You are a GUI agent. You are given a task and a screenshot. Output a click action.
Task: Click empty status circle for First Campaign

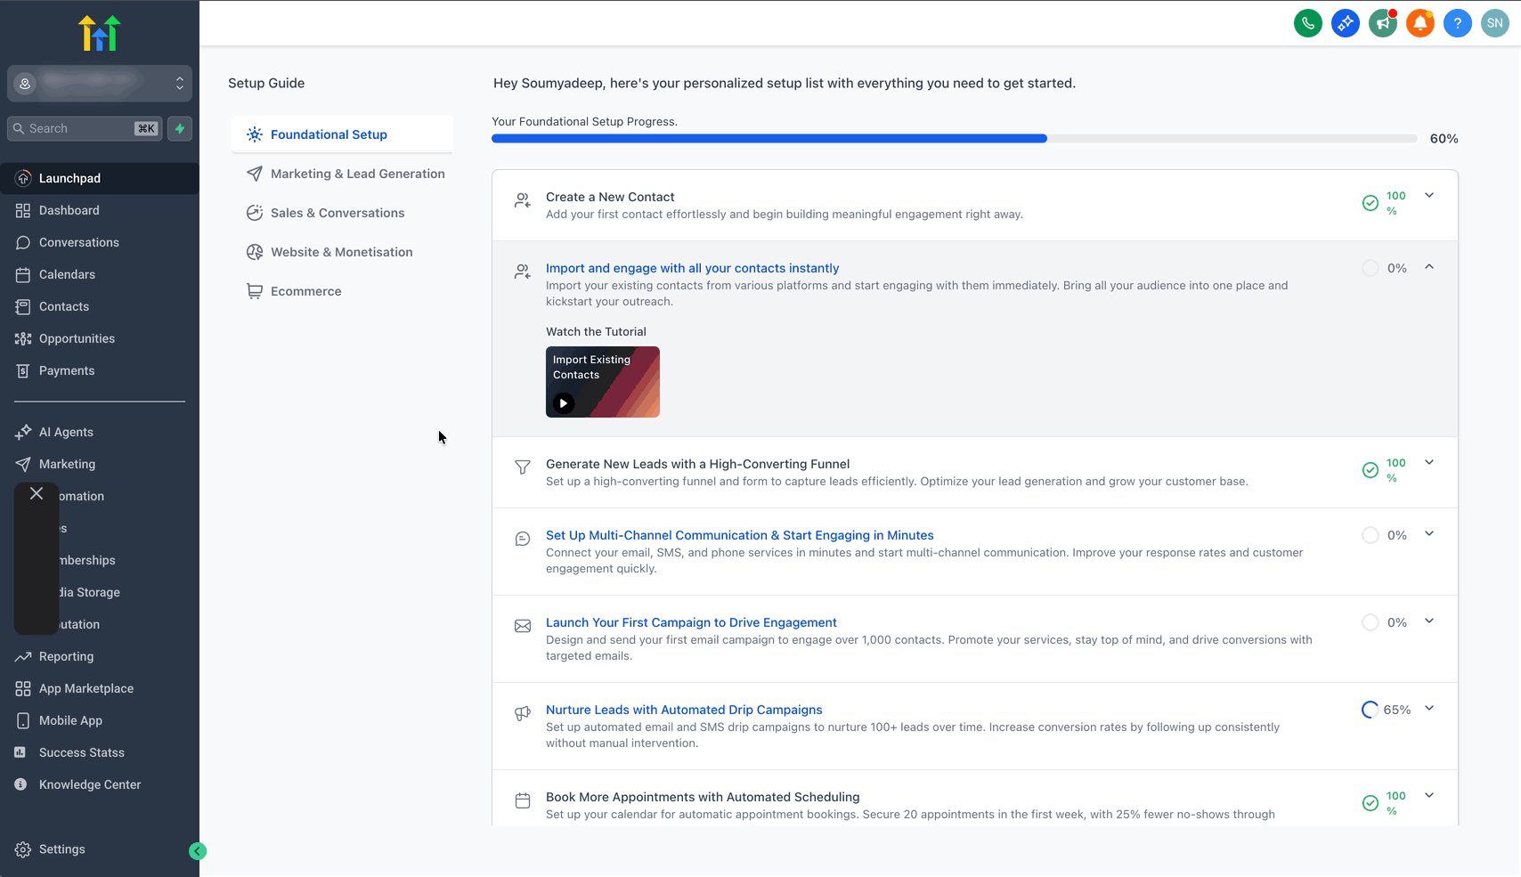pos(1371,622)
